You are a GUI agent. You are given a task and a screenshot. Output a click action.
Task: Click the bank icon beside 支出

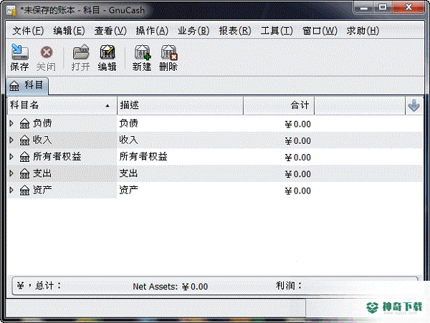click(24, 173)
